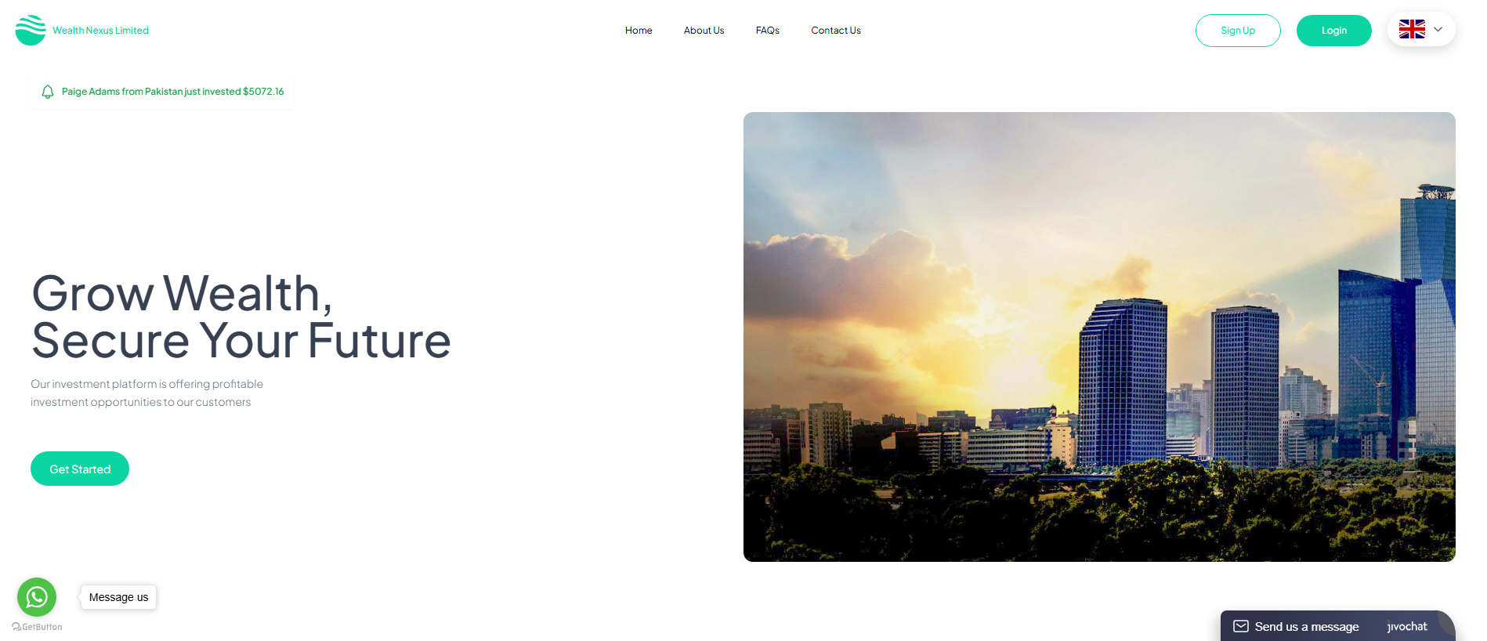The width and height of the screenshot is (1487, 641).
Task: Click the notification bell icon
Action: pyautogui.click(x=48, y=92)
